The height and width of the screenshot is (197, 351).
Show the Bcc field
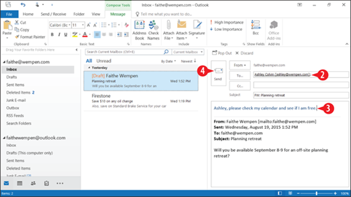256,28
